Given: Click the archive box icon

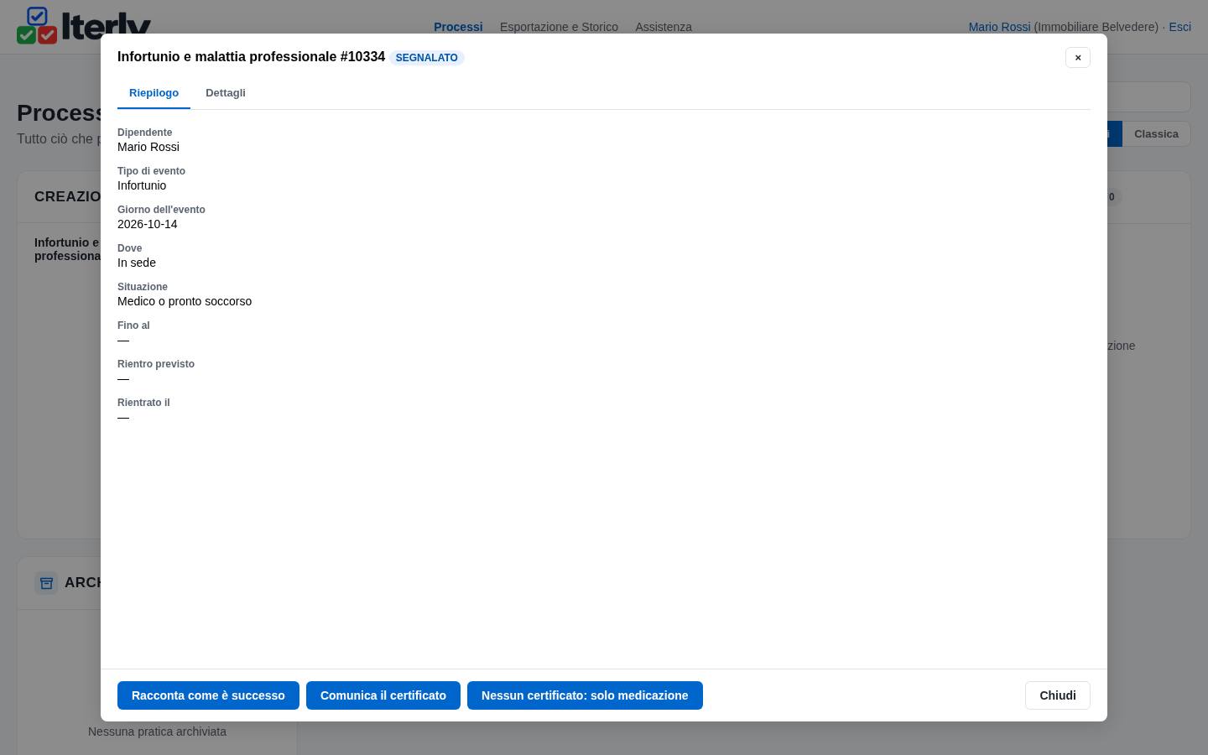Looking at the screenshot, I should [46, 583].
